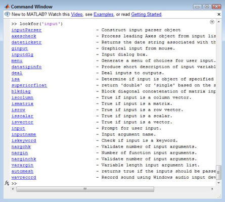
Task: Click the window resize grip corner
Action: [219, 196]
